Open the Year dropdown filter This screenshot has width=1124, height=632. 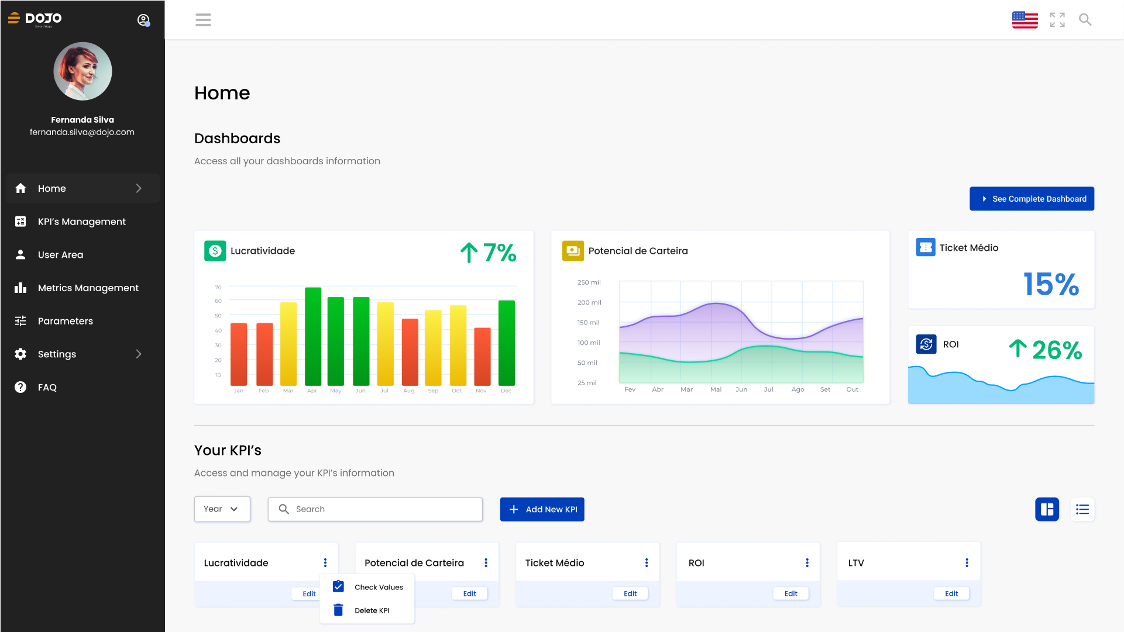click(222, 509)
